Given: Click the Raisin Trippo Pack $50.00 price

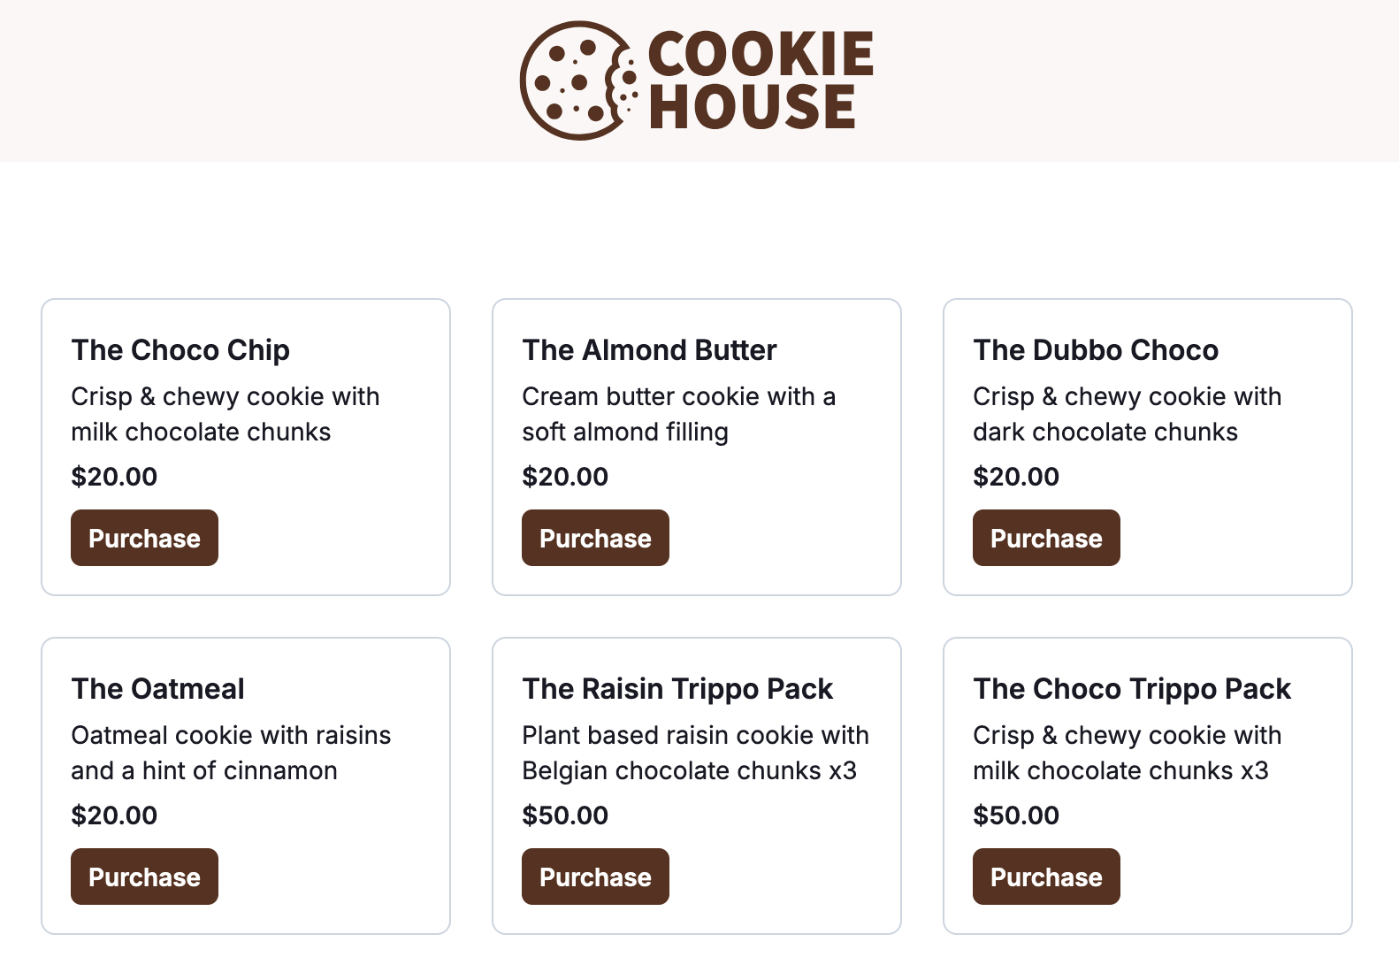Looking at the screenshot, I should (565, 815).
